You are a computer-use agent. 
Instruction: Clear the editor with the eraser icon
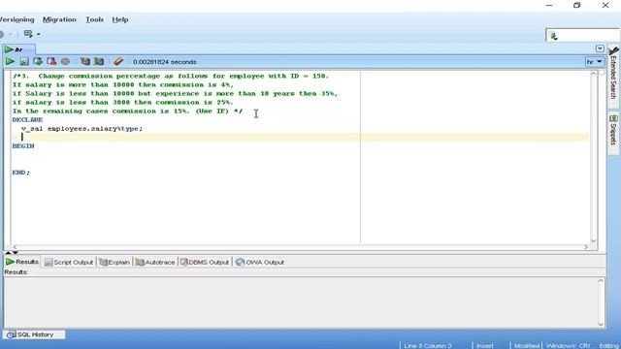coord(118,62)
